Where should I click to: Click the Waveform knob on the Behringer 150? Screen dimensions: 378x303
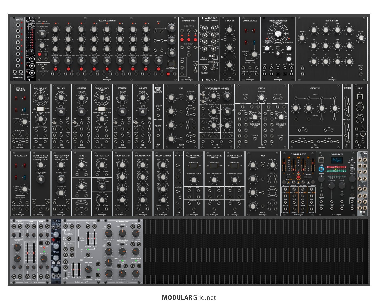(88, 269)
